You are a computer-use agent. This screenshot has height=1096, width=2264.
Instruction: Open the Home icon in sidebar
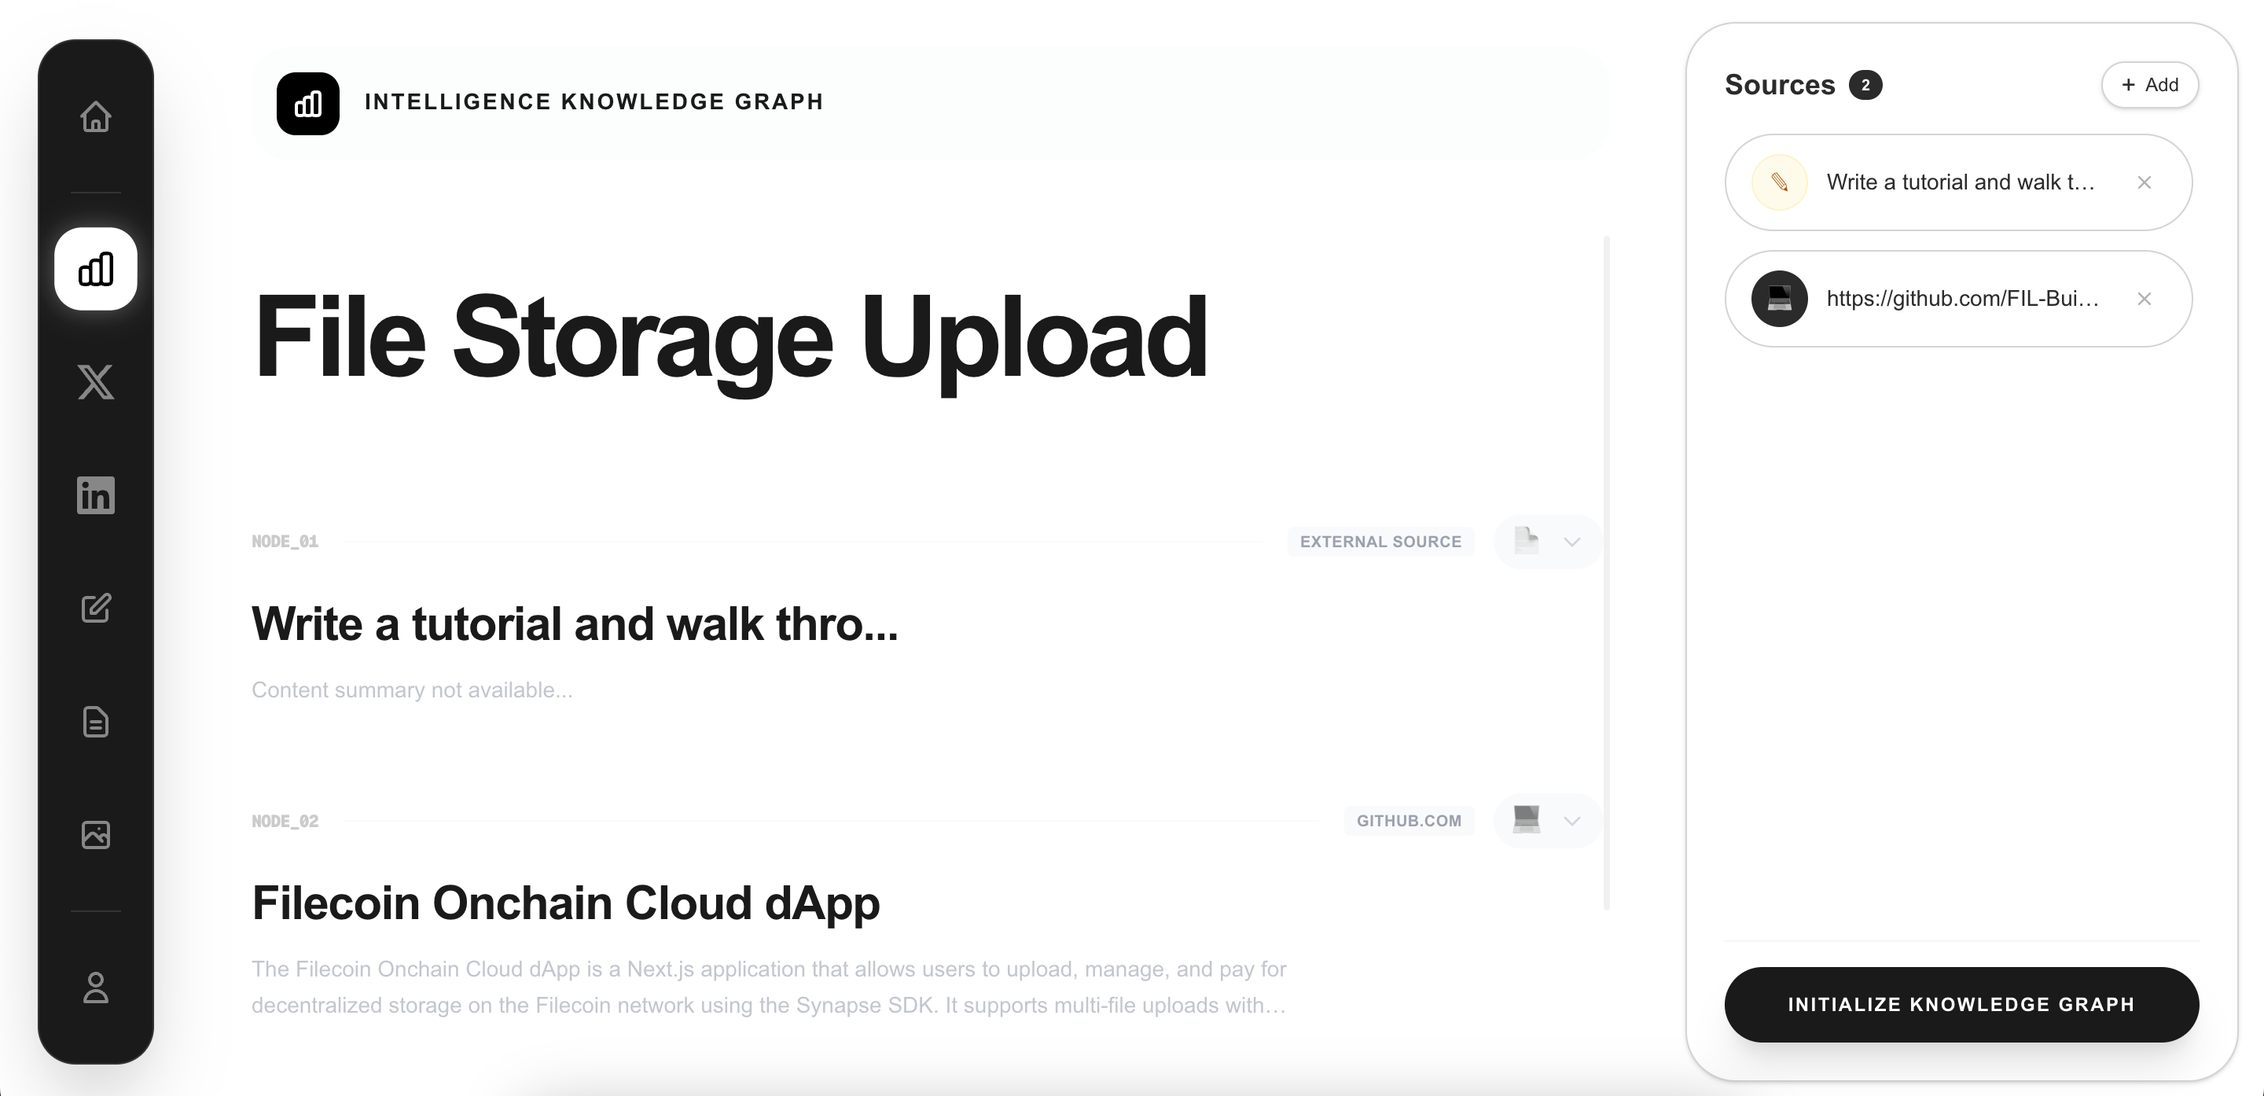96,117
